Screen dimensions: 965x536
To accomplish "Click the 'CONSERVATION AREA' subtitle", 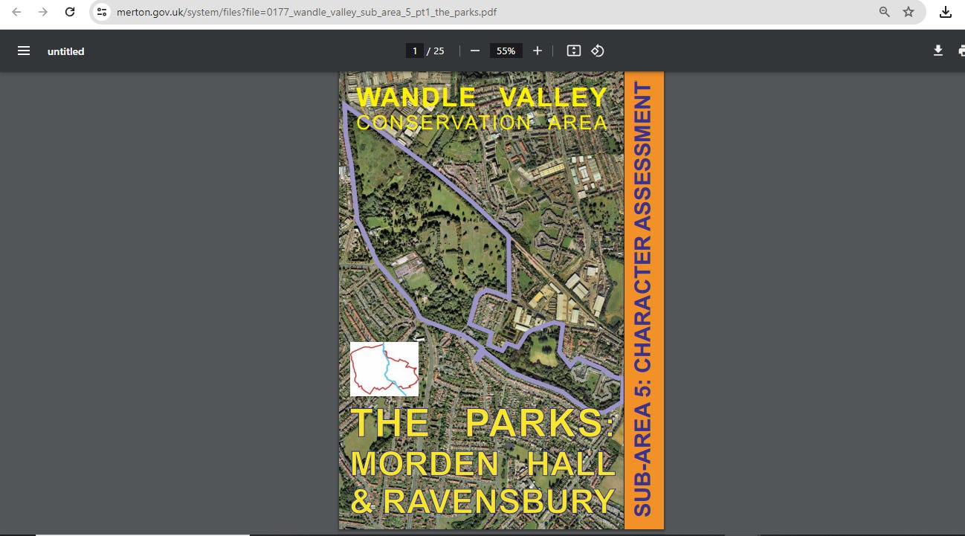I will (x=482, y=122).
